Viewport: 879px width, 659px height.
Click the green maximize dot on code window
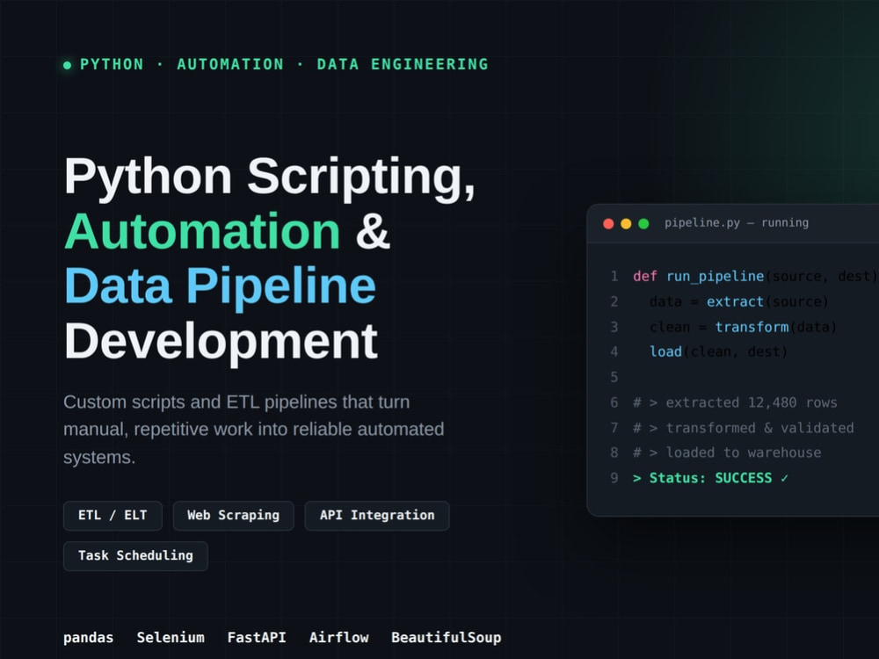pos(643,223)
